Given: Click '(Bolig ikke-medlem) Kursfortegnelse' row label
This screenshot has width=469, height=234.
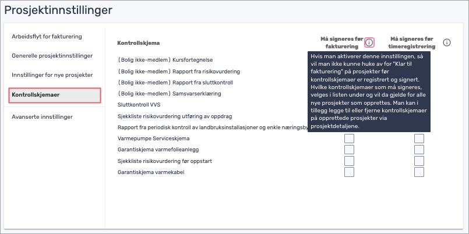Looking at the screenshot, I should tap(165, 60).
